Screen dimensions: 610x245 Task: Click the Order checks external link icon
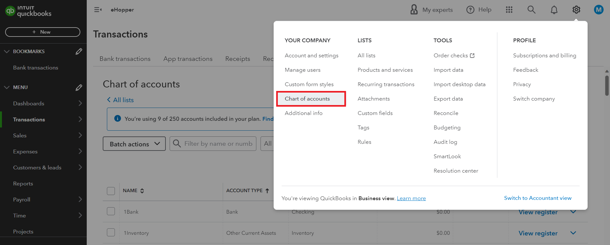472,55
